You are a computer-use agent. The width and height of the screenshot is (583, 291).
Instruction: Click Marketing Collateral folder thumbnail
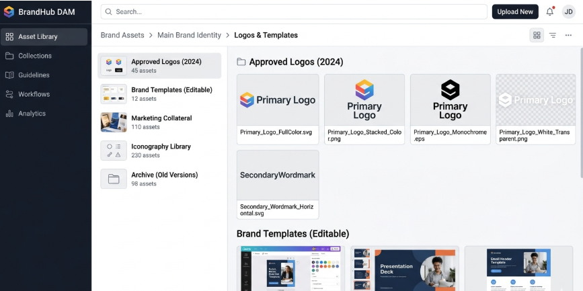[114, 122]
